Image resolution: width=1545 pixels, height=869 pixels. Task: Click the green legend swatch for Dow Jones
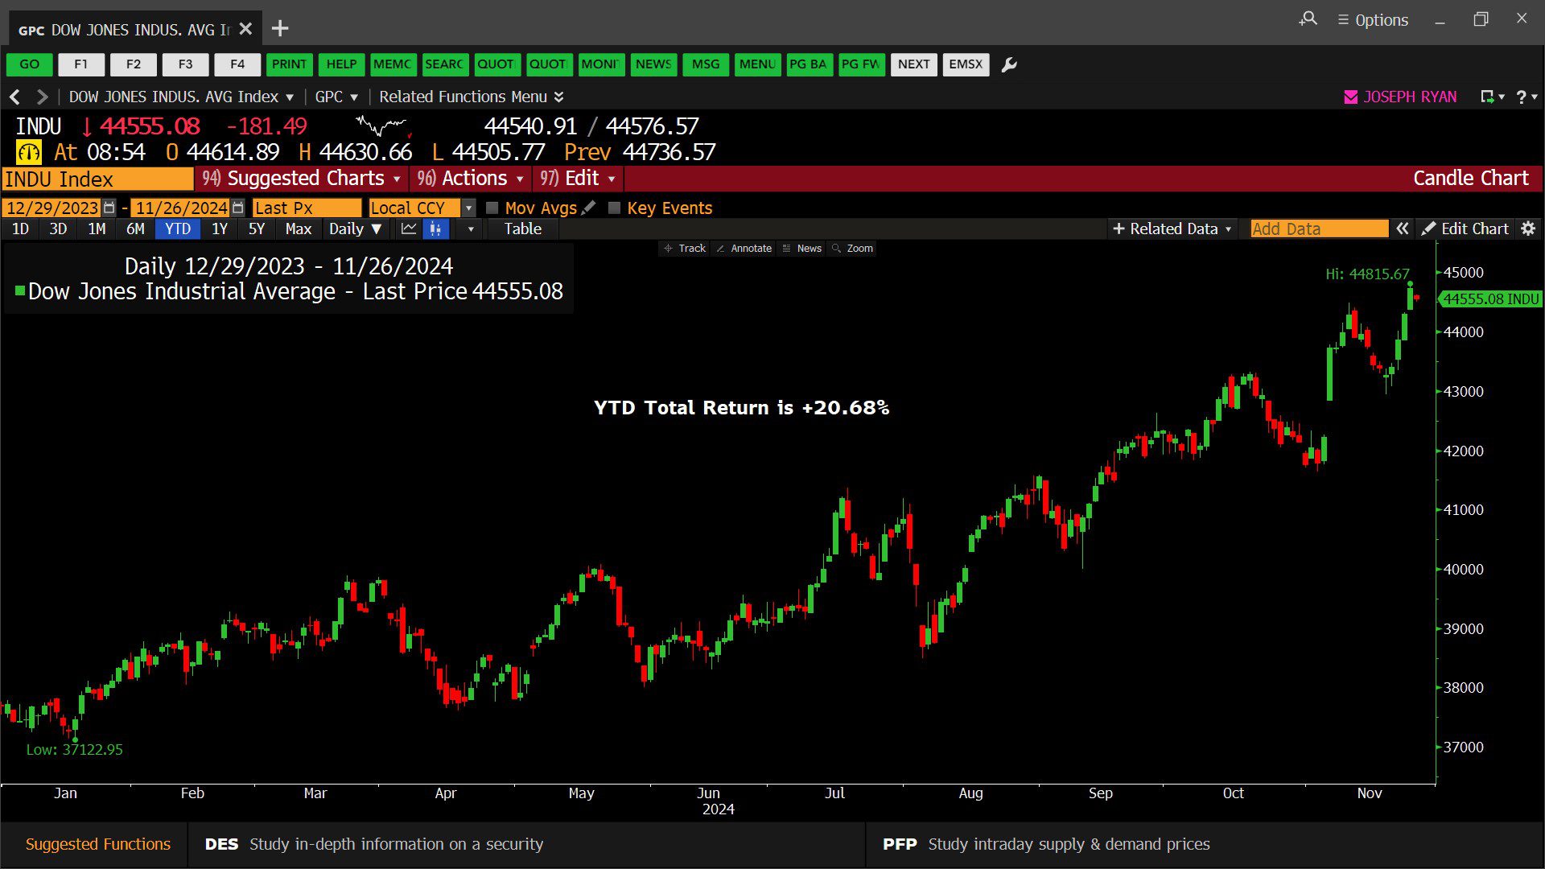click(x=20, y=290)
